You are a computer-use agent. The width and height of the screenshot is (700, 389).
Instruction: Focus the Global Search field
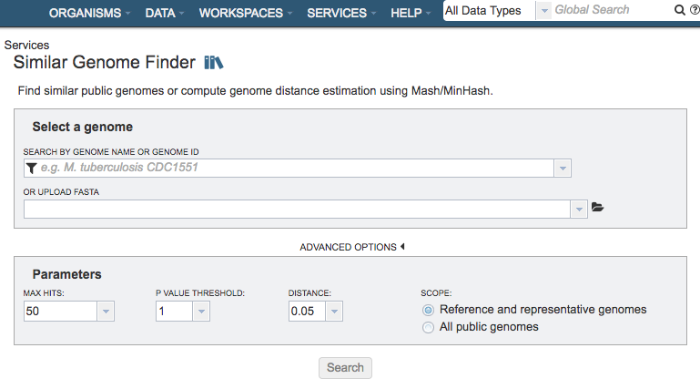click(x=612, y=10)
